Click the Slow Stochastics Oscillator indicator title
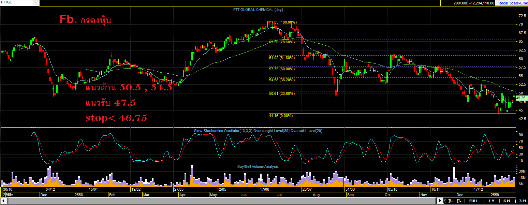Screen dimensions: 528x205 [258, 131]
